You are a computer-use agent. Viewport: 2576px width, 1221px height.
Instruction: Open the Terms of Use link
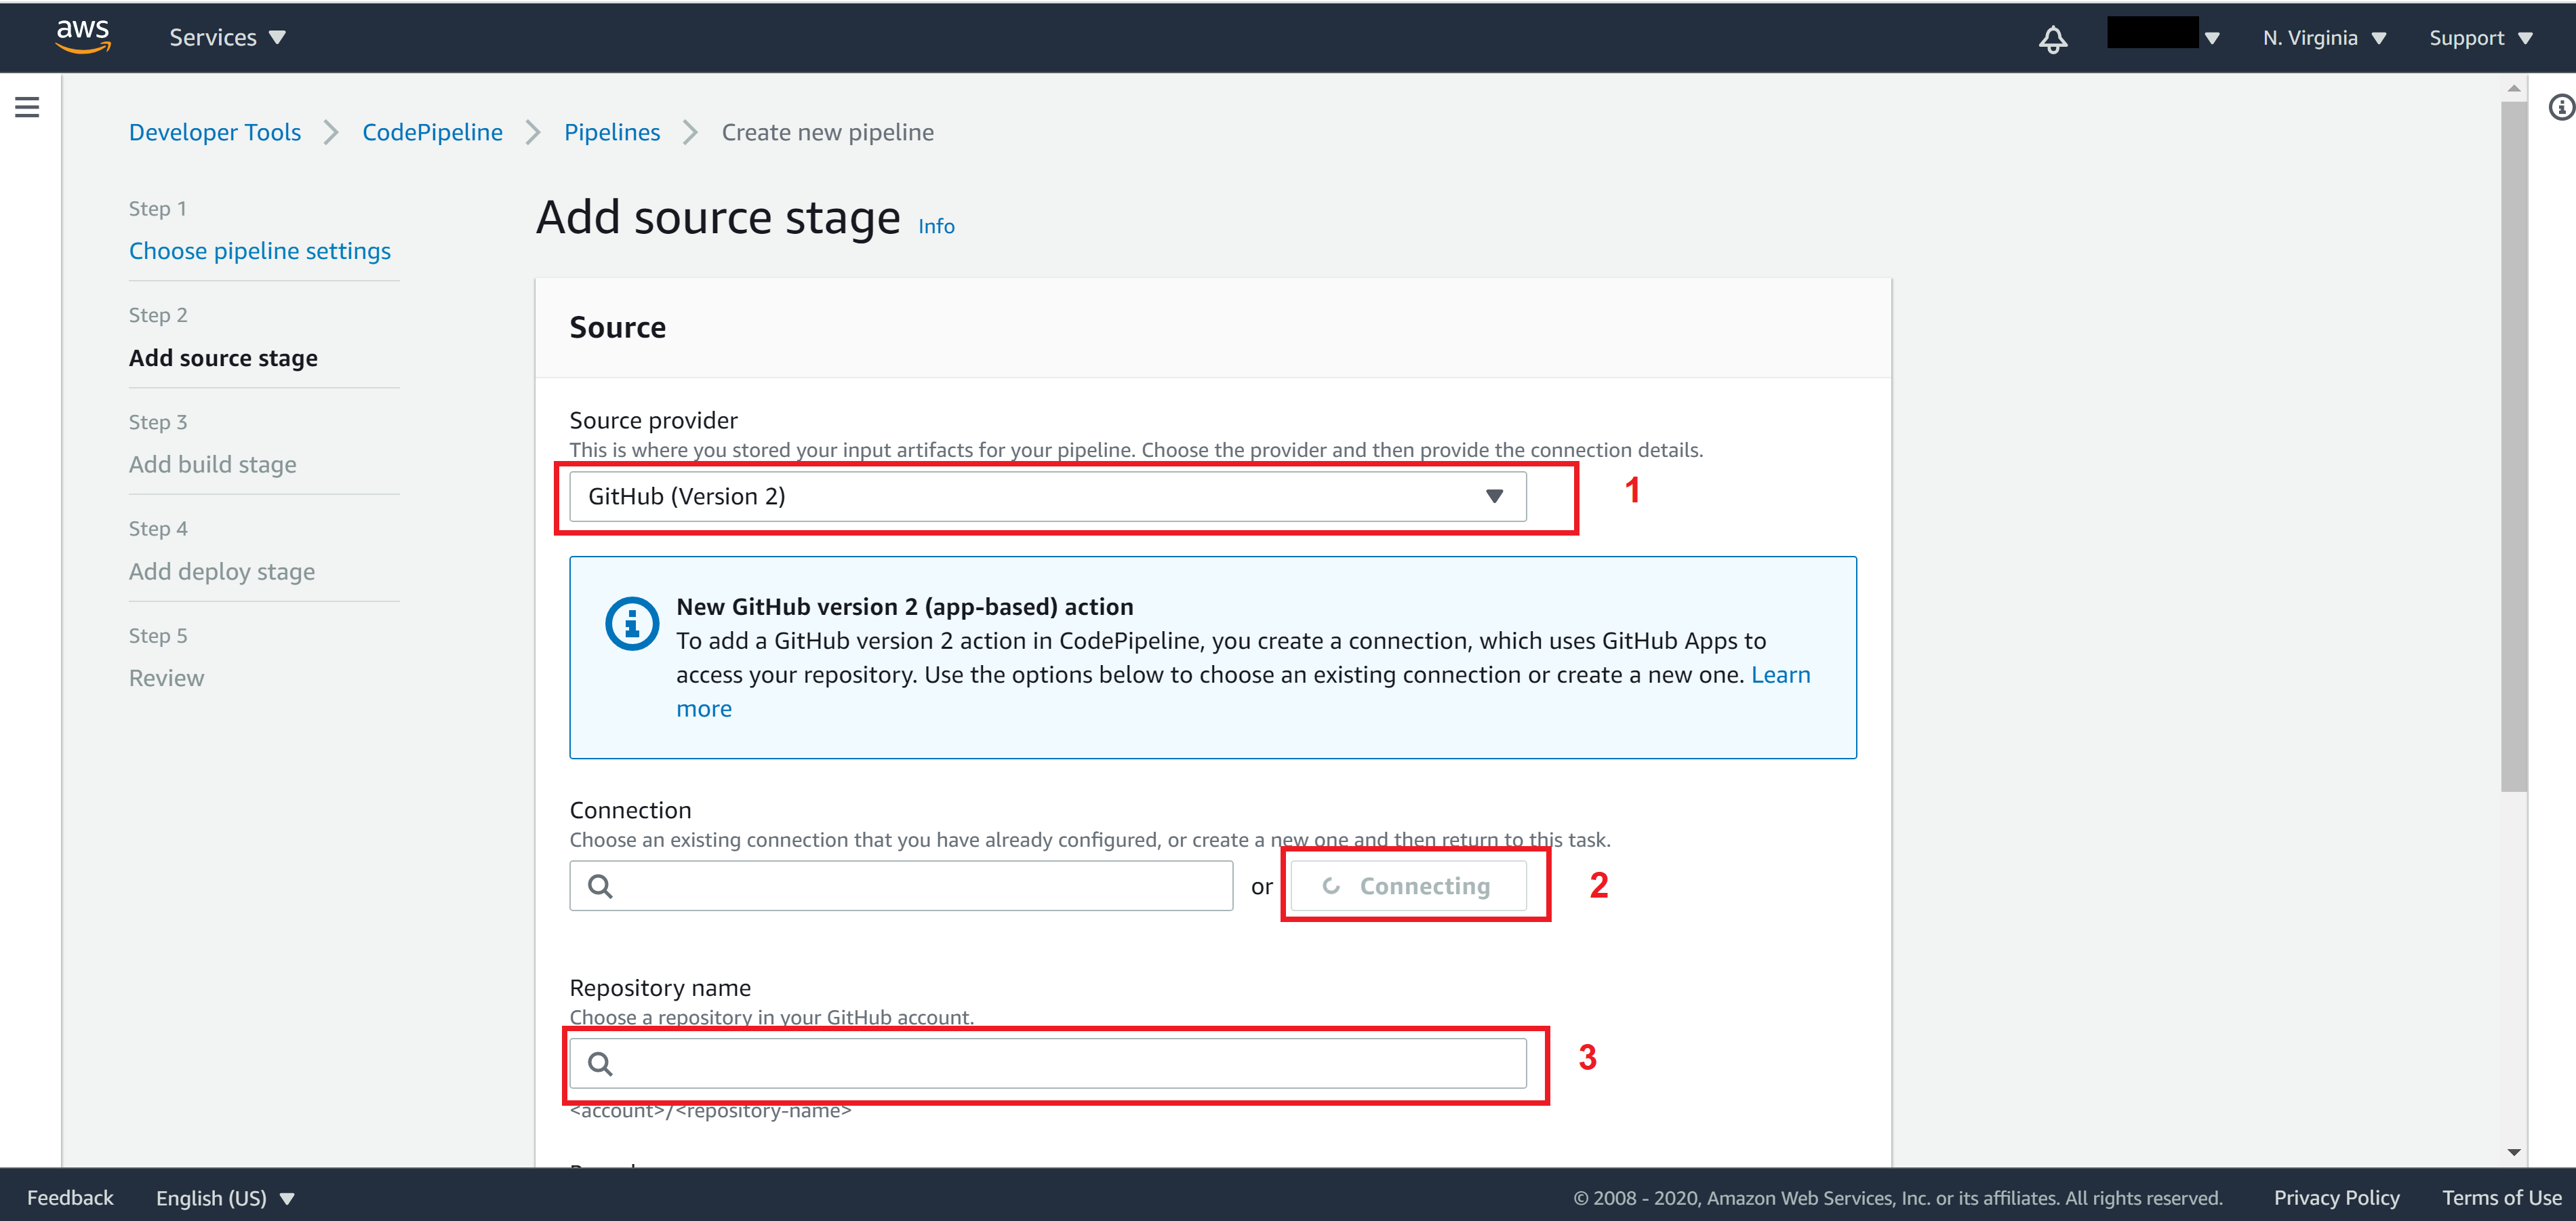2501,1198
